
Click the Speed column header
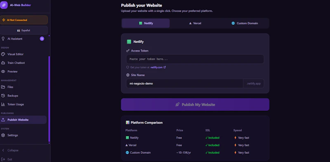pyautogui.click(x=238, y=130)
